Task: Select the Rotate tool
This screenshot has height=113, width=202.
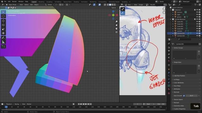Action: [3, 25]
